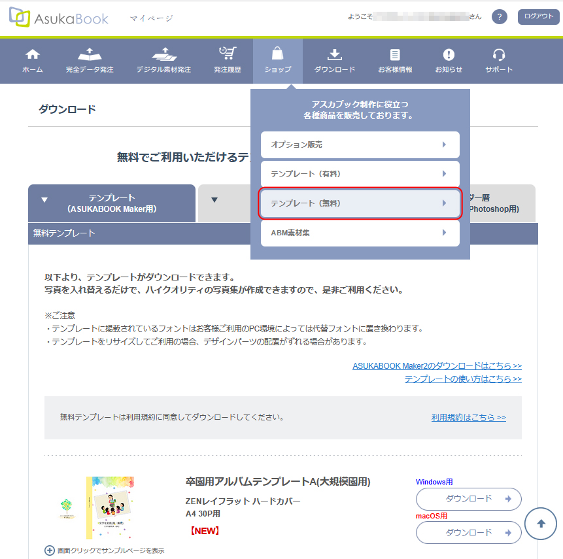Click the help question mark icon
Viewport: 563px width, 559px height.
coord(499,17)
